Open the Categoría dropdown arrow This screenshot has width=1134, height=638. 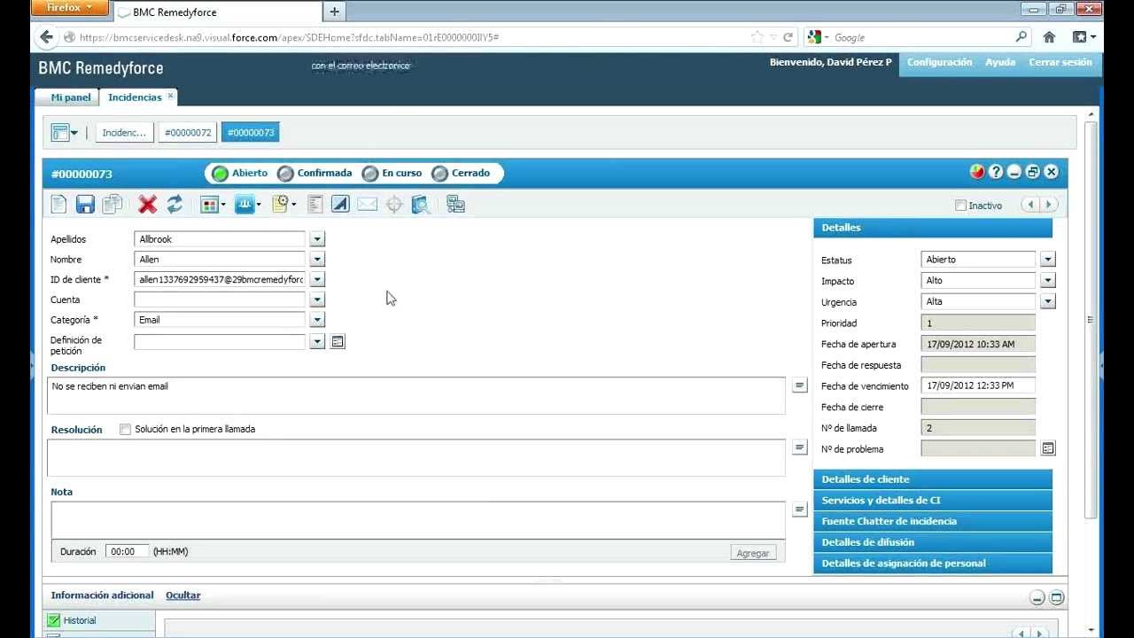tap(317, 320)
